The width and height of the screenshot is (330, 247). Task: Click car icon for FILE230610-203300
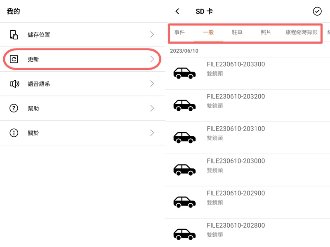pyautogui.click(x=184, y=73)
